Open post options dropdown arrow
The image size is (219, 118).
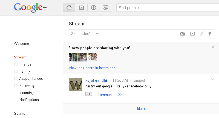(212, 80)
